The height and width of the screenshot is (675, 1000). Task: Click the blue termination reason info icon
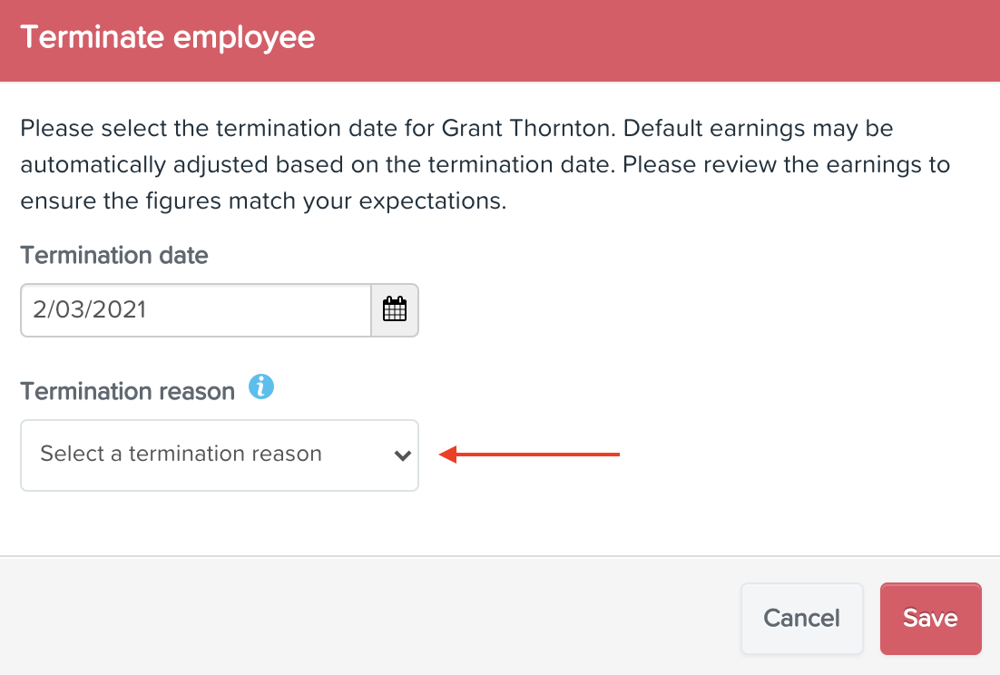(x=261, y=386)
